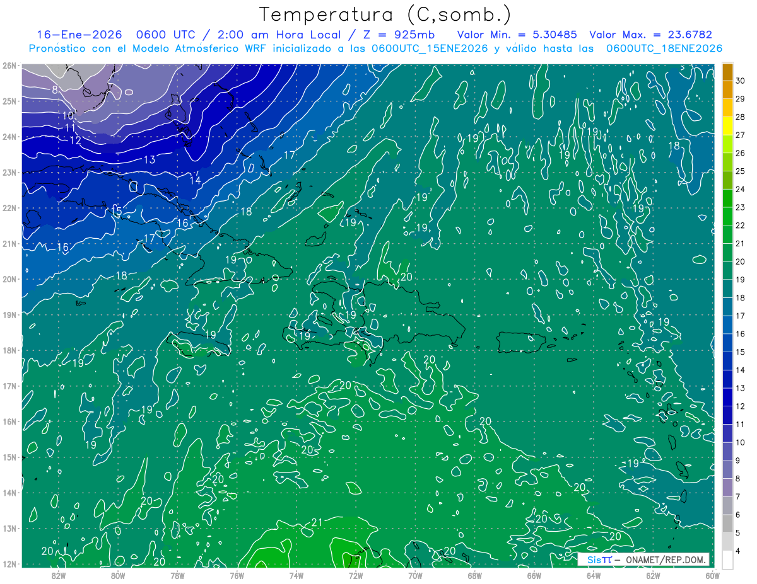This screenshot has width=757, height=584.
Task: Click the 15N latitude axis label
Action: tap(9, 457)
